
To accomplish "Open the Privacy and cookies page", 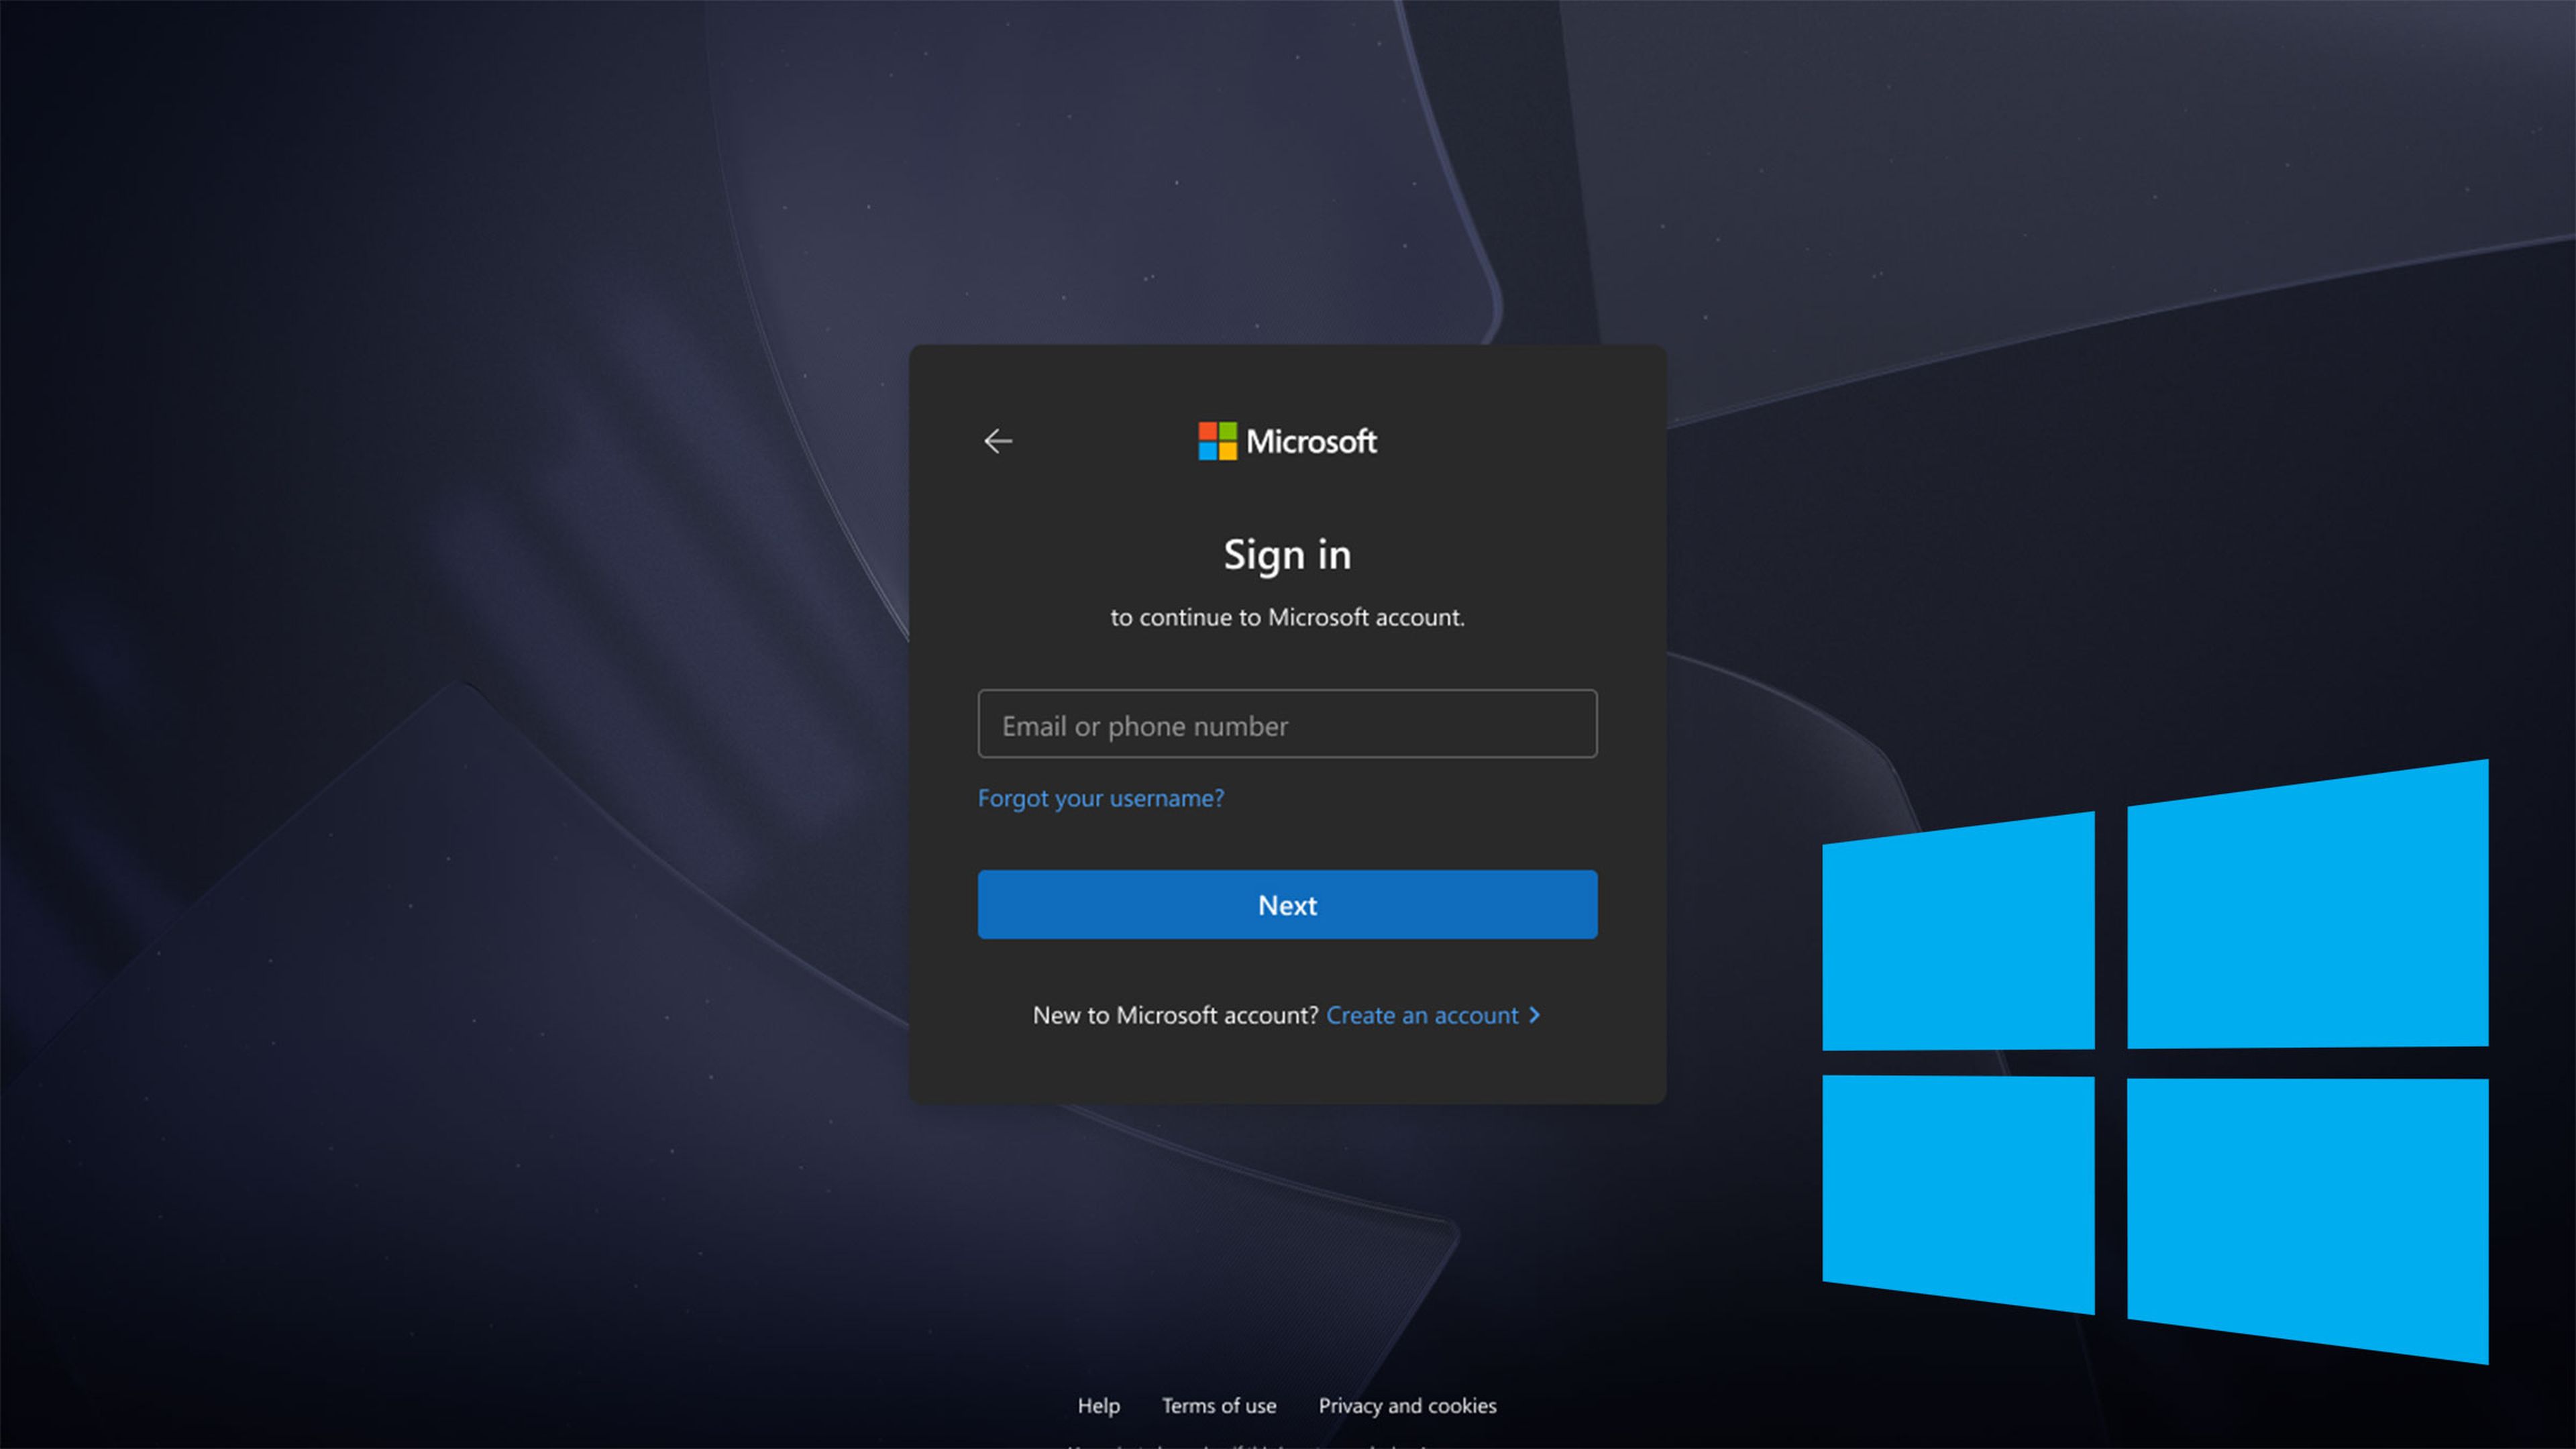I will pyautogui.click(x=1407, y=1405).
